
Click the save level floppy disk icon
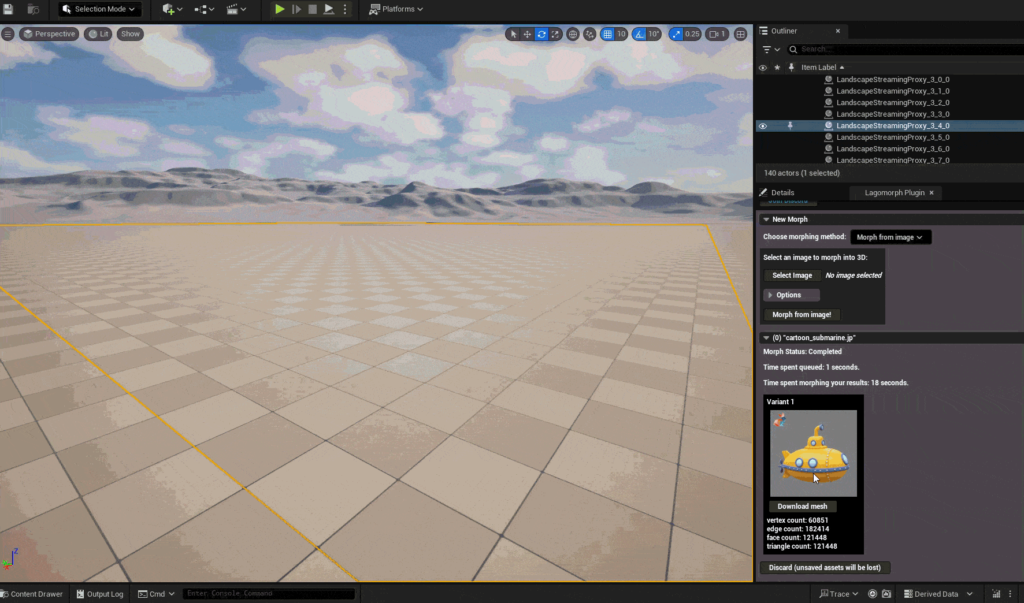8,9
